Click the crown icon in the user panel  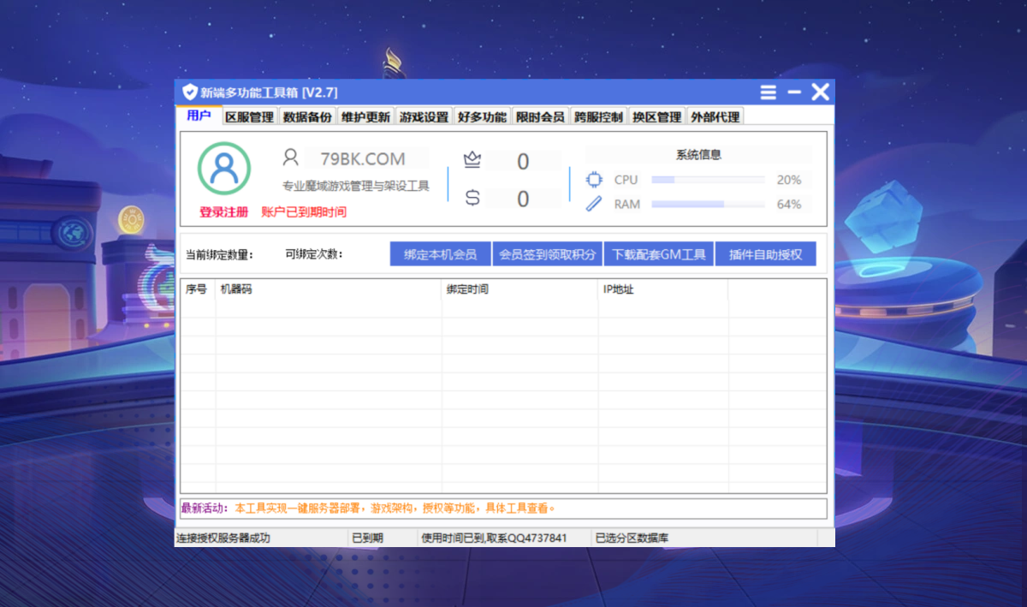pyautogui.click(x=471, y=159)
